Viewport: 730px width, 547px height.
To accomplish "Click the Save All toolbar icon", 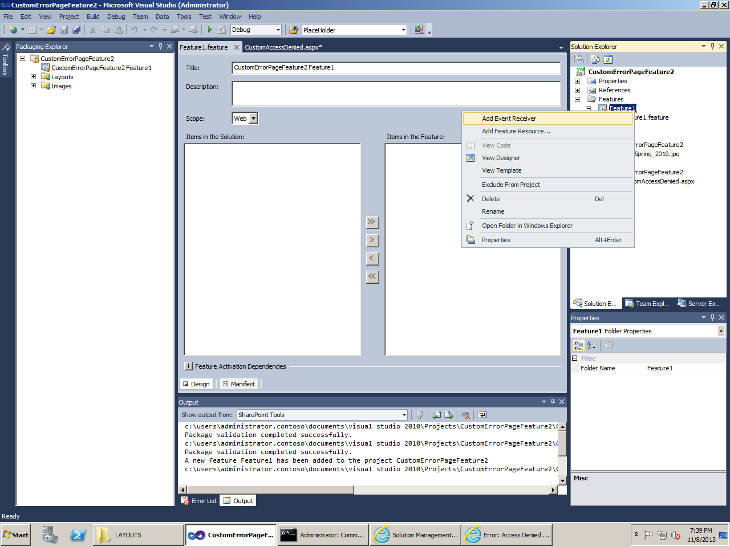I will 76,30.
